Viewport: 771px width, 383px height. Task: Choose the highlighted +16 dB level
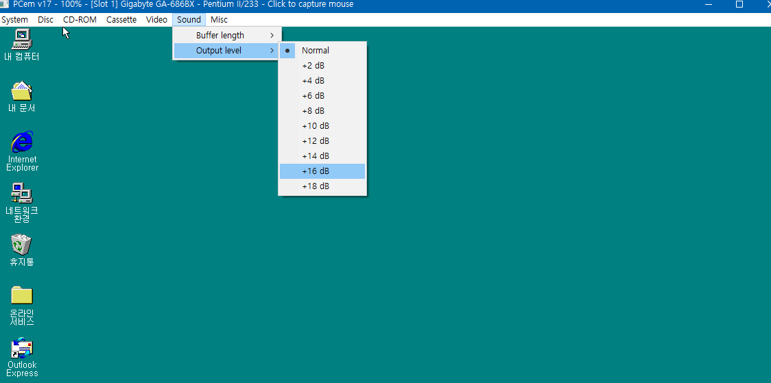tap(322, 171)
